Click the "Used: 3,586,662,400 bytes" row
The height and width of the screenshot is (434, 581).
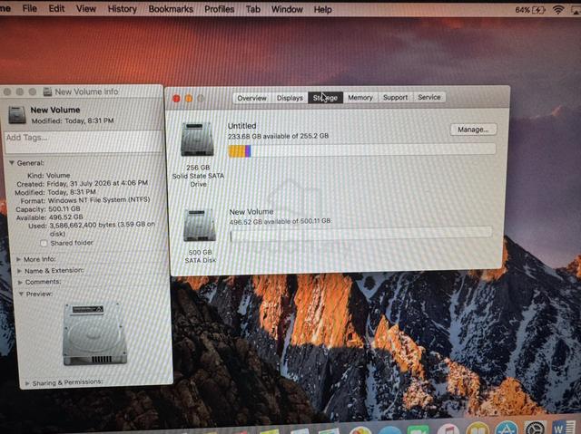click(x=92, y=229)
